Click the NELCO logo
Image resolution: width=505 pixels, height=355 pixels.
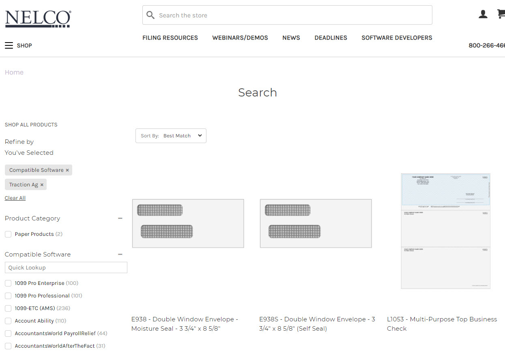click(x=38, y=19)
